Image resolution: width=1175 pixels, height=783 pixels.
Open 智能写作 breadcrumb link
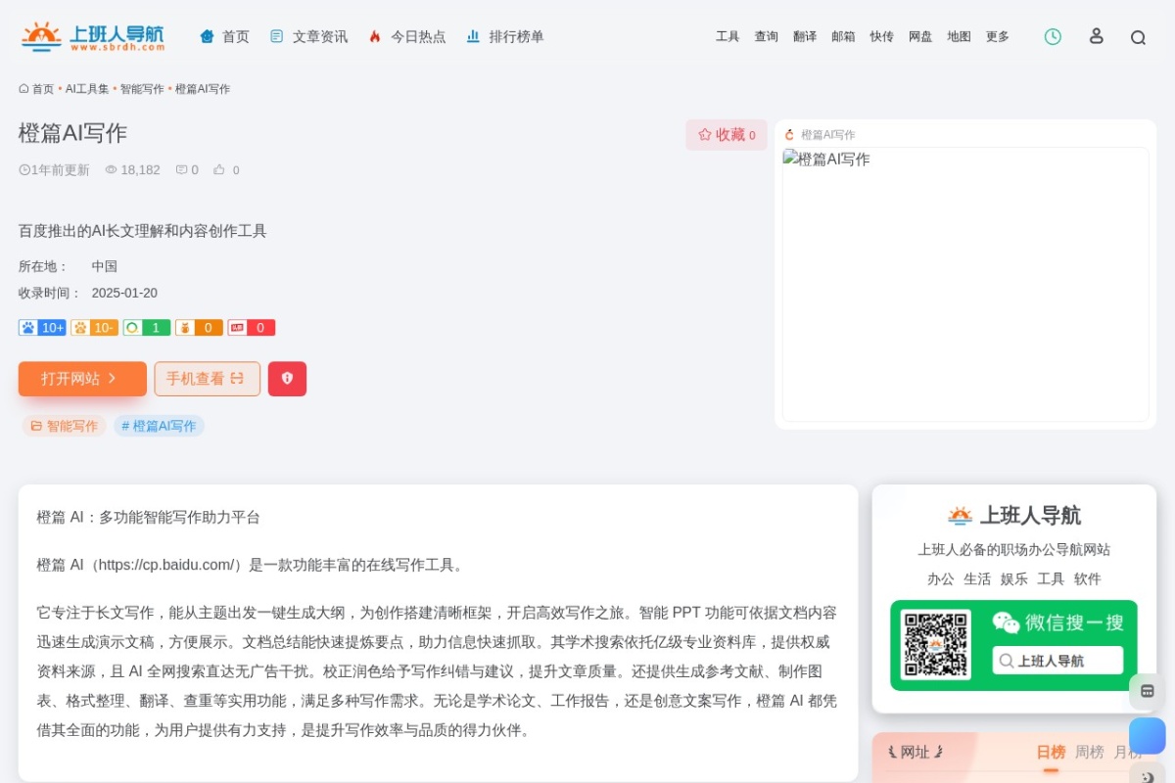coord(142,89)
